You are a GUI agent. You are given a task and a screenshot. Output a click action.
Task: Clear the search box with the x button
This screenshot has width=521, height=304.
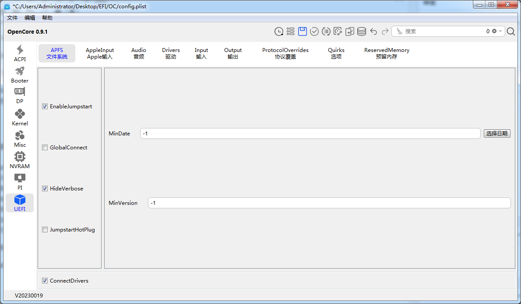494,31
